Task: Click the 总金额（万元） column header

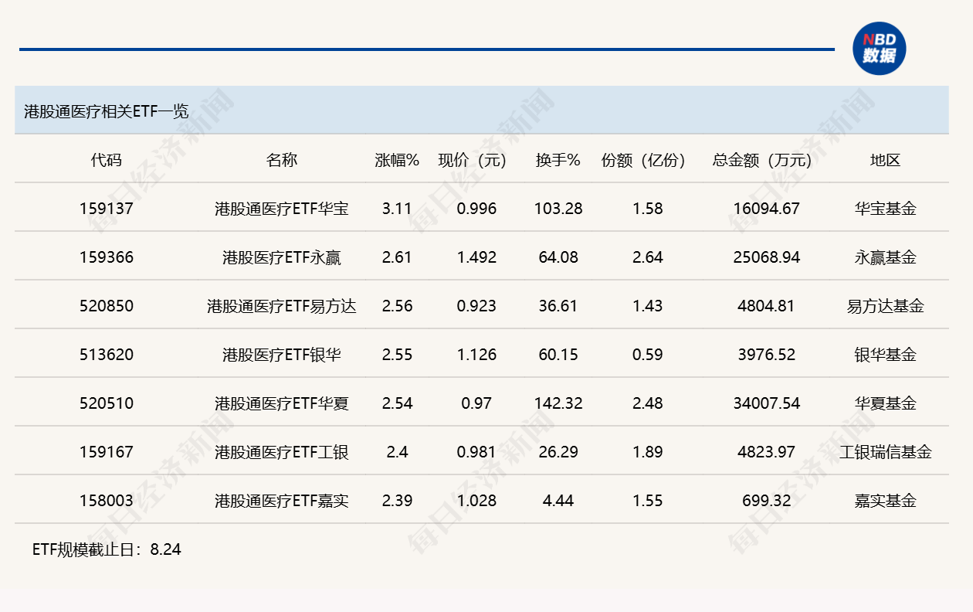Action: [x=762, y=160]
